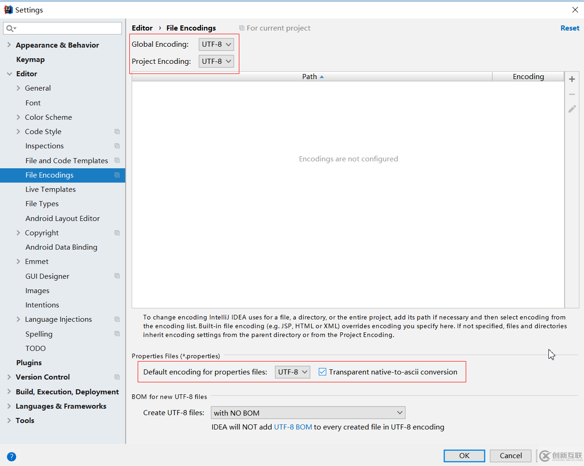Expand the Version Control section

pos(9,377)
